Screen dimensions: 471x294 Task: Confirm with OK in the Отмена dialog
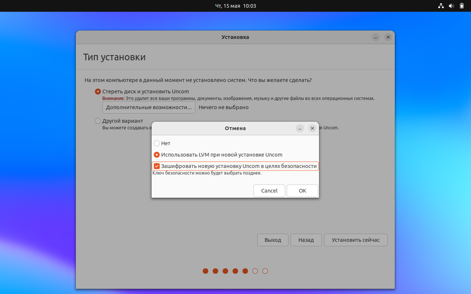click(x=302, y=191)
